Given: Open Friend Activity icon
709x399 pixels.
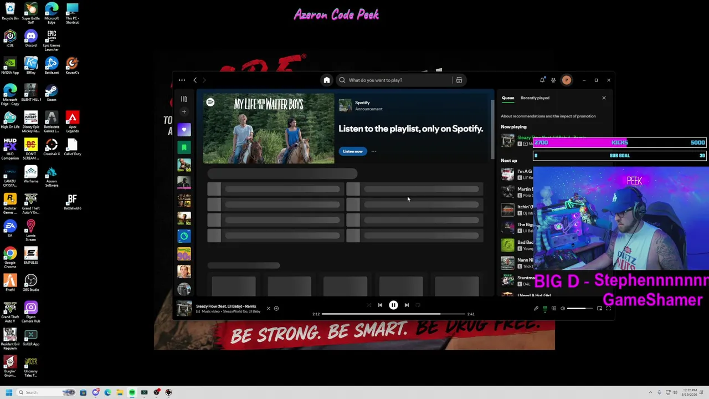Looking at the screenshot, I should [553, 80].
